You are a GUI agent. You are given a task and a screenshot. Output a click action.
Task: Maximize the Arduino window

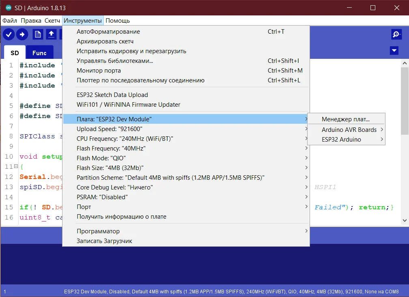tap(373, 8)
